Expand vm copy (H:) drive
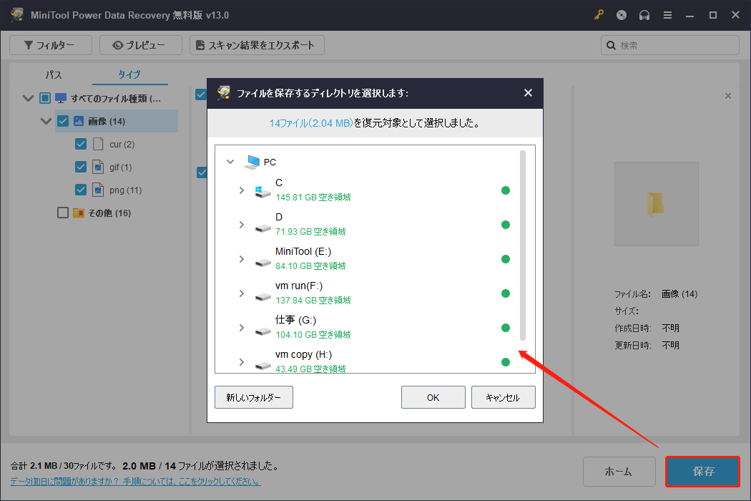Viewport: 751px width, 501px height. click(242, 362)
